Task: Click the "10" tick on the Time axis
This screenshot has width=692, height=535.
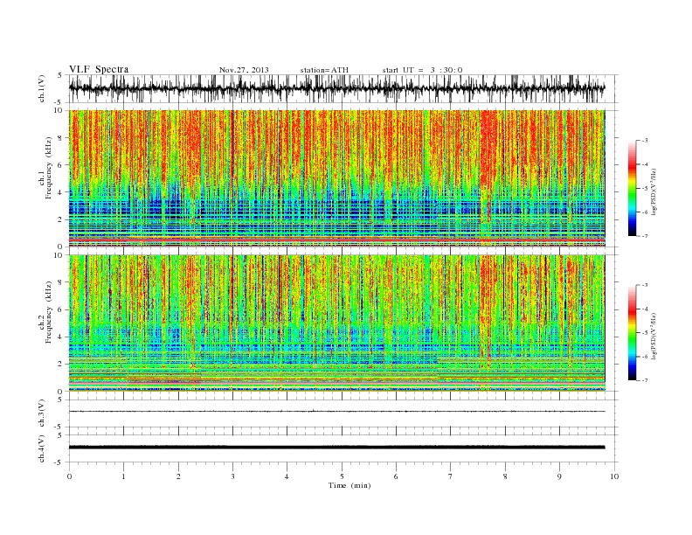Action: point(614,476)
